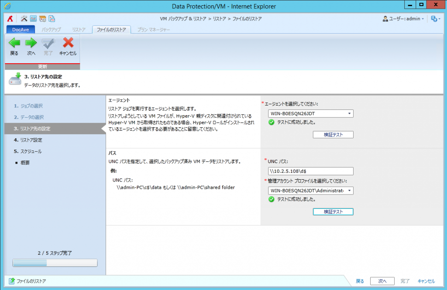Select the バックアップ tab

(x=52, y=30)
